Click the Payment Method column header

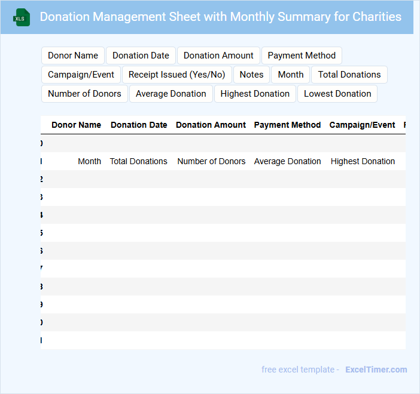pyautogui.click(x=287, y=125)
